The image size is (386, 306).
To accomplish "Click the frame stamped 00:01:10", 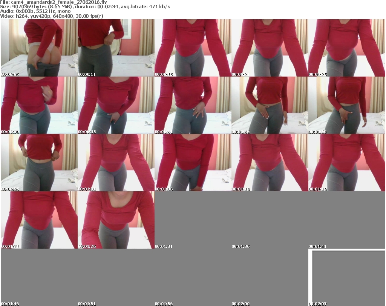I will coord(270,163).
